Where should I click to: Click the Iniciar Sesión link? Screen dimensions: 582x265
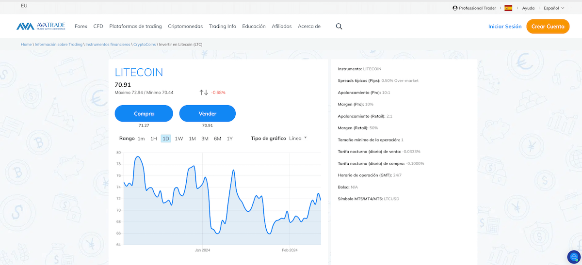(x=505, y=27)
